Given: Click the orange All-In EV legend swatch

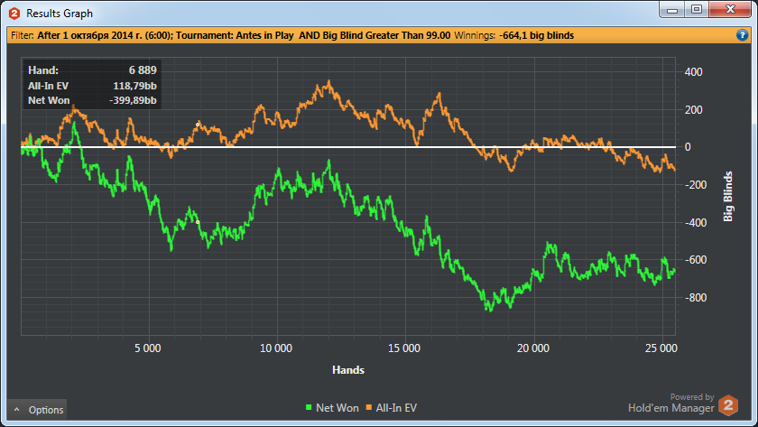Looking at the screenshot, I should [367, 409].
